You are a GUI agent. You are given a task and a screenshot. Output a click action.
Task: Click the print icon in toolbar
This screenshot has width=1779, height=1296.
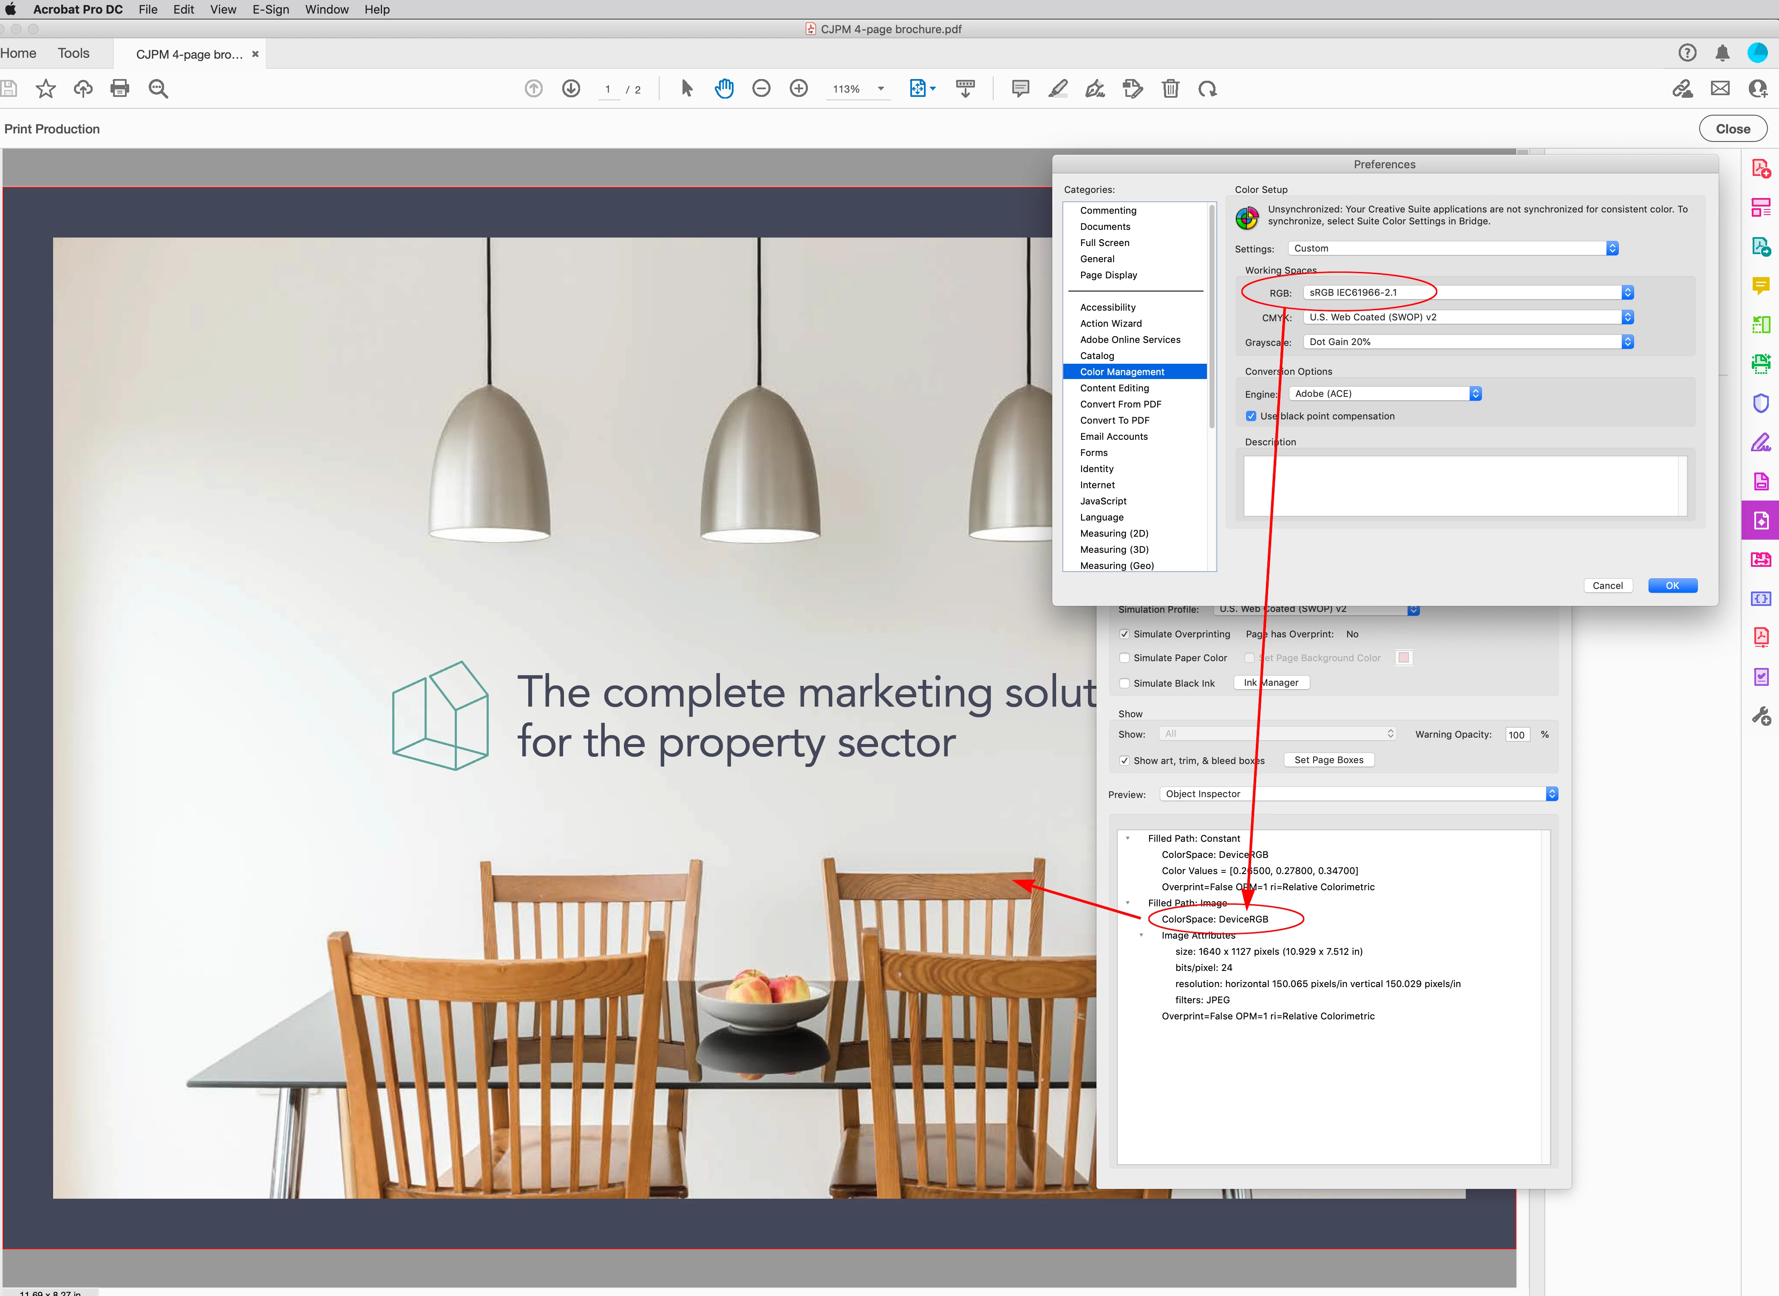[x=120, y=89]
